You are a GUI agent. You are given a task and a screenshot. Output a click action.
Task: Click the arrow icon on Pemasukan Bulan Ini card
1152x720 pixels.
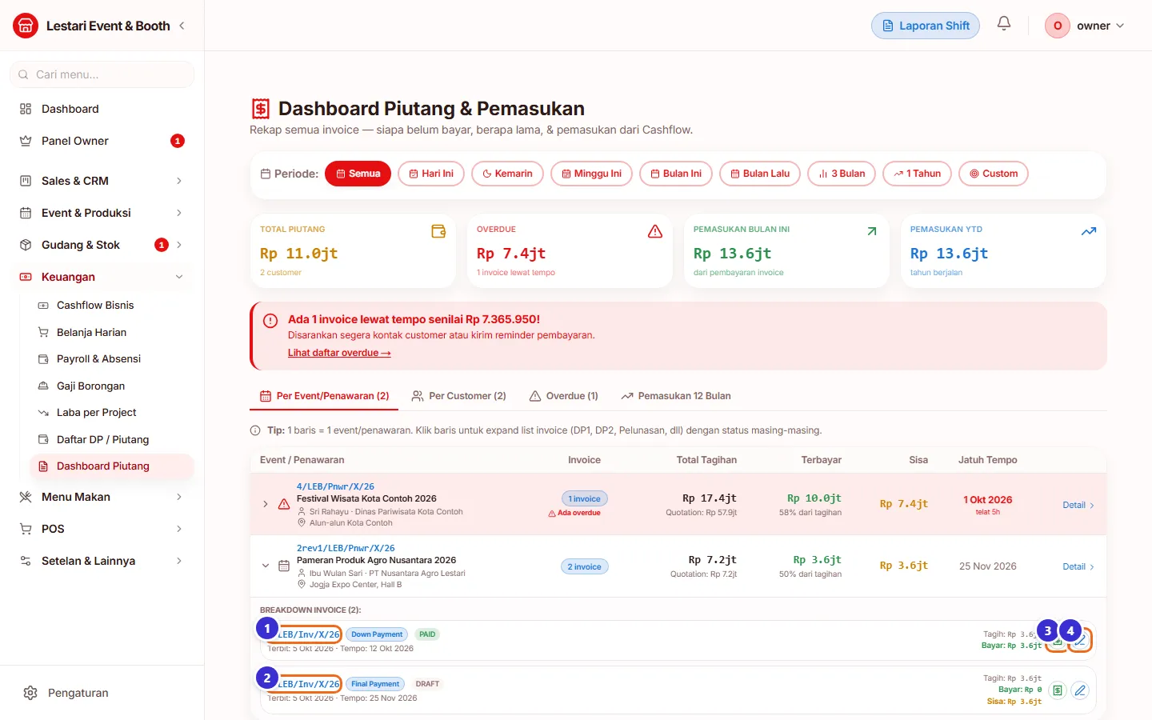(872, 231)
